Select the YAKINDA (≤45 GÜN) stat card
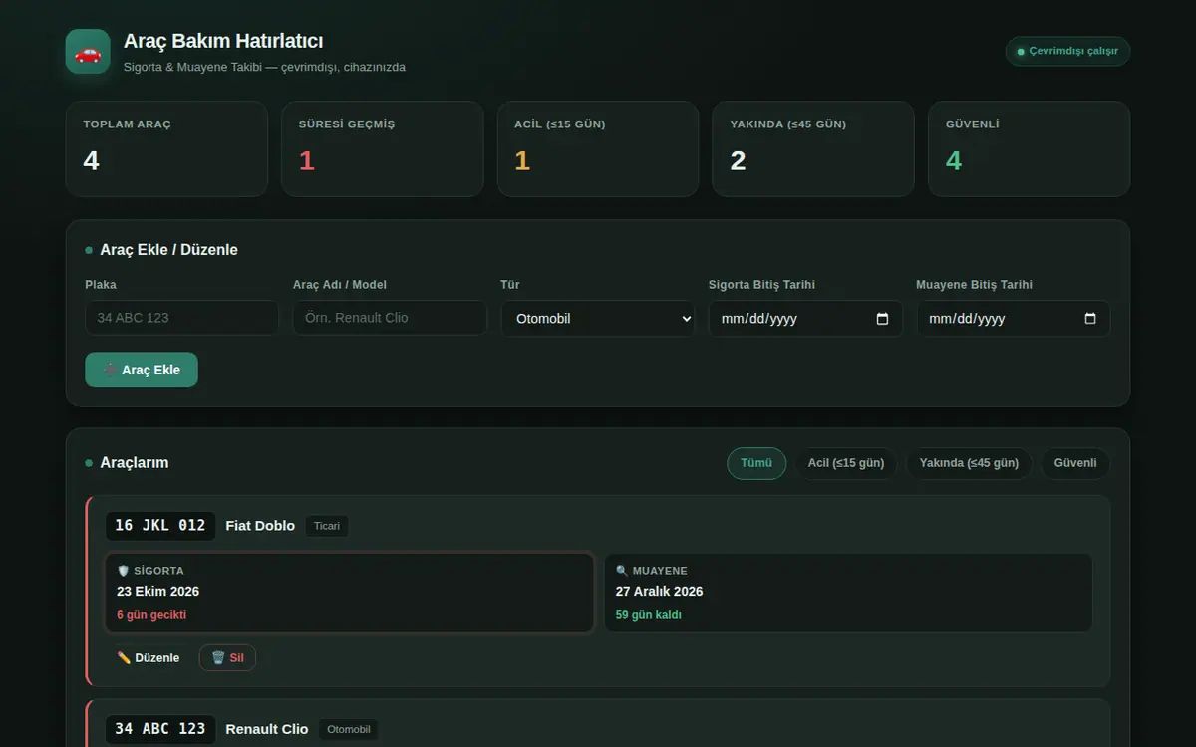 [813, 148]
